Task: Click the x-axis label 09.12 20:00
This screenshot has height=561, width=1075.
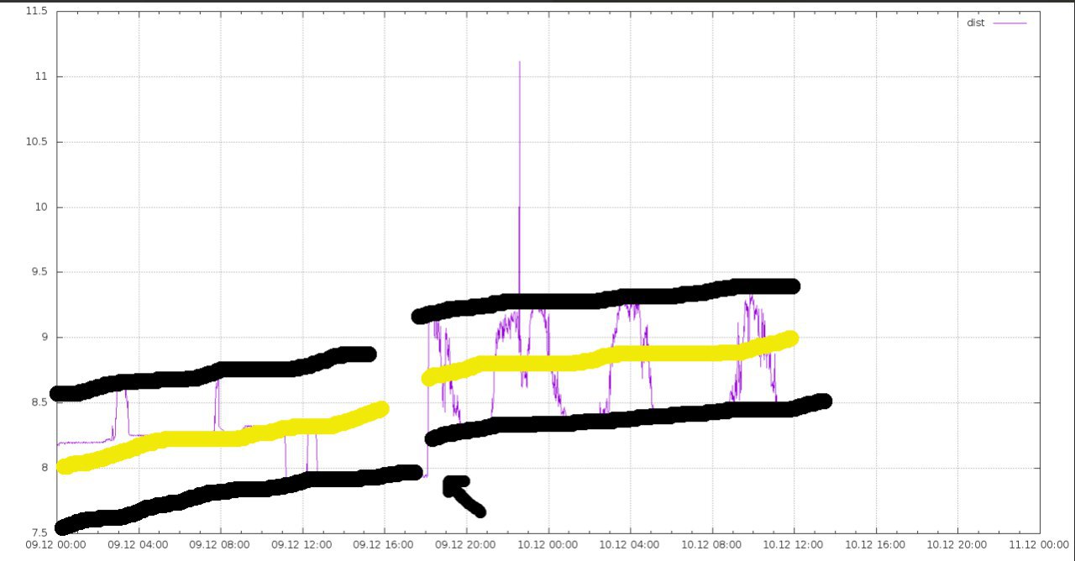Action: click(x=467, y=544)
